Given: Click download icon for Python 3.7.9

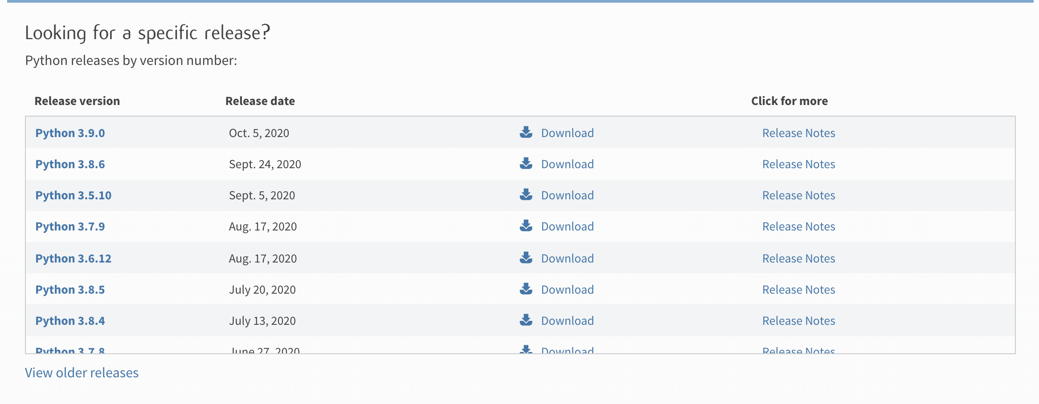Looking at the screenshot, I should tap(526, 226).
